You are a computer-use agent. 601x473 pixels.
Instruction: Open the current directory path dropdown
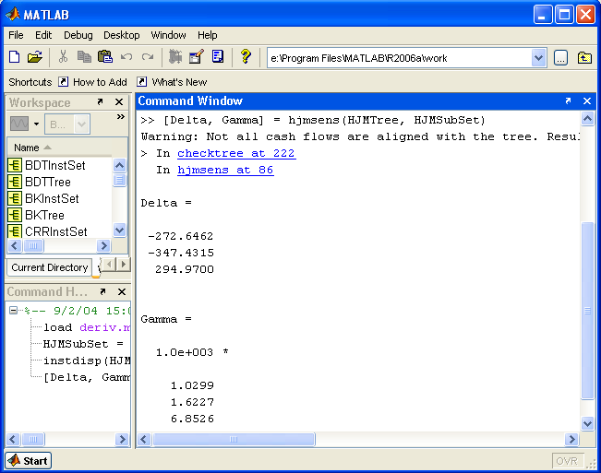(x=538, y=58)
